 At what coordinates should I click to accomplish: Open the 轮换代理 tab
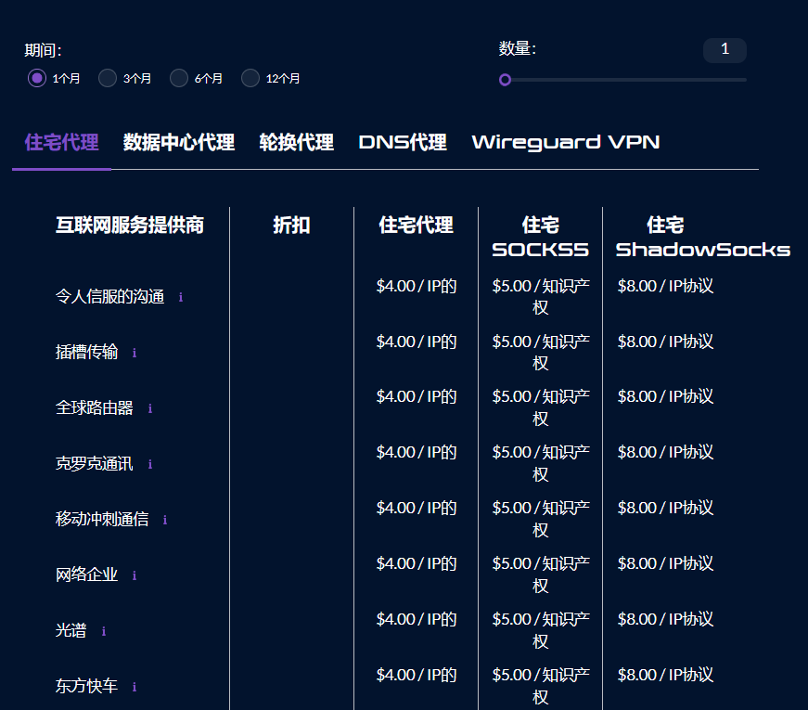pos(296,143)
